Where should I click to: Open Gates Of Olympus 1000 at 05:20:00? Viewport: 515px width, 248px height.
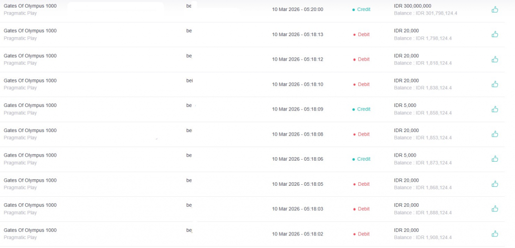[x=30, y=6]
